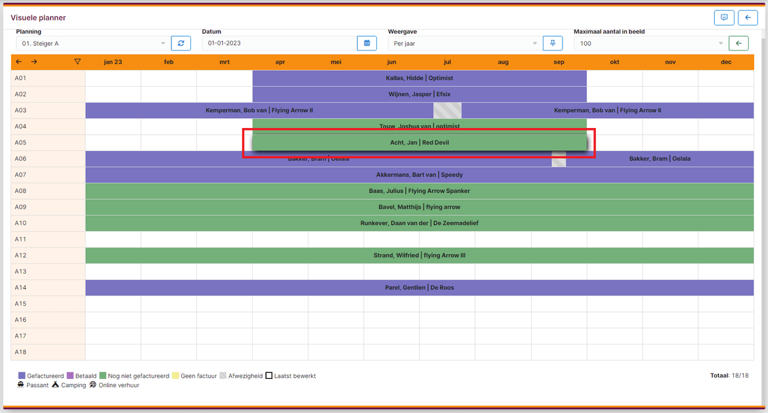Open booking Runkever, Daan van der
This screenshot has width=768, height=413.
pyautogui.click(x=419, y=223)
